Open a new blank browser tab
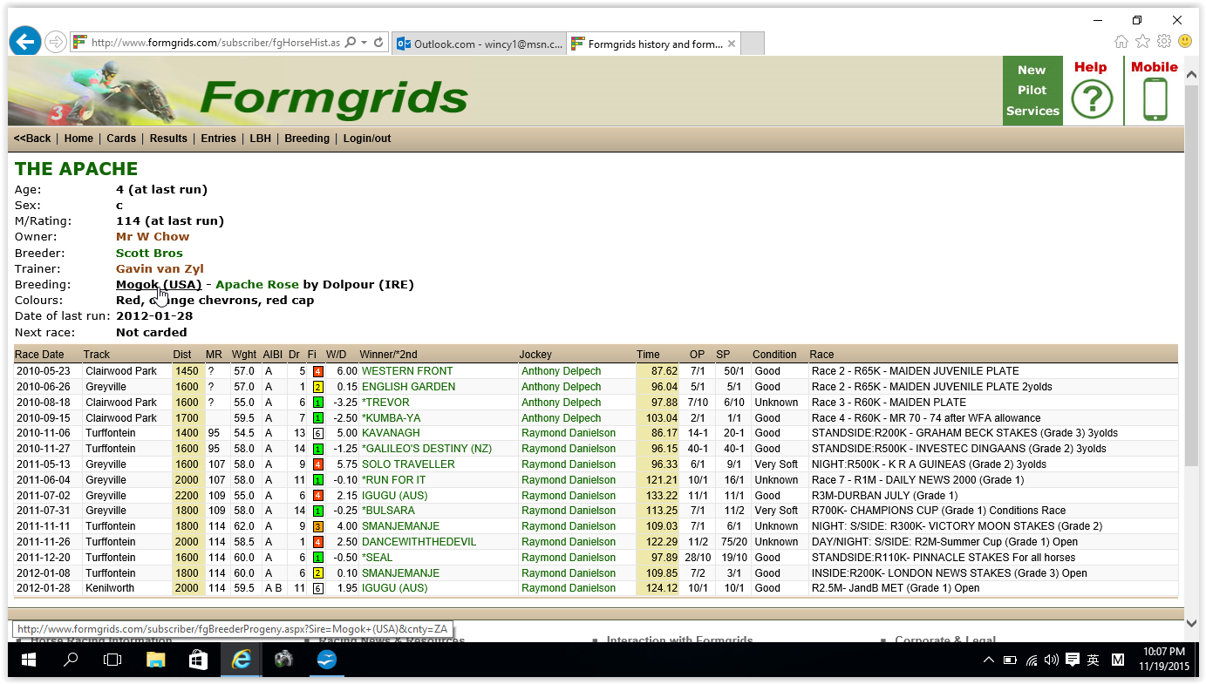Image resolution: width=1206 pixels, height=684 pixels. click(x=753, y=44)
